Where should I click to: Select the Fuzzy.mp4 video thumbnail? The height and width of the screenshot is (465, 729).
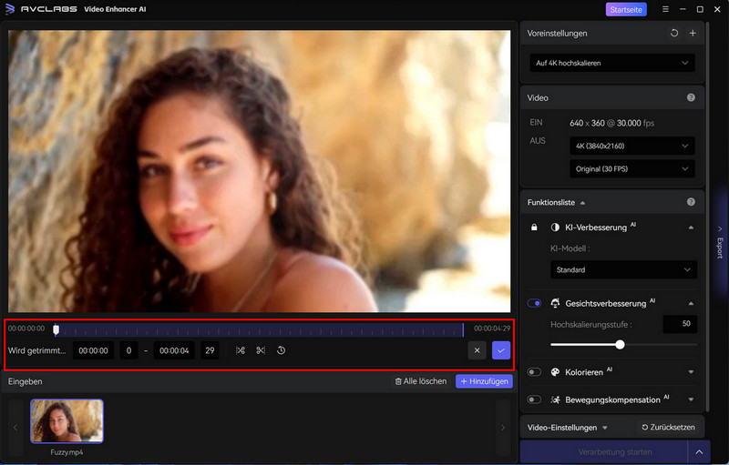(x=67, y=420)
